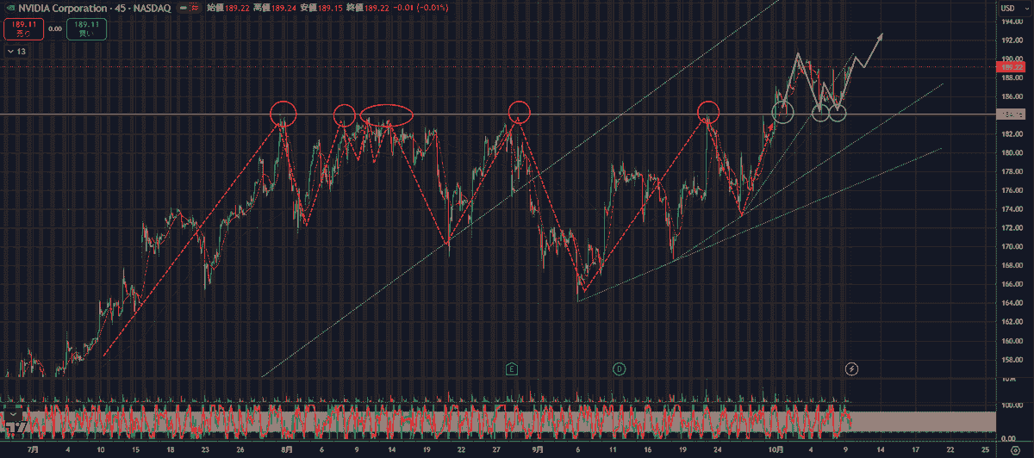Click the 192.00 price axis label
Image resolution: width=1034 pixels, height=458 pixels.
pos(1011,40)
